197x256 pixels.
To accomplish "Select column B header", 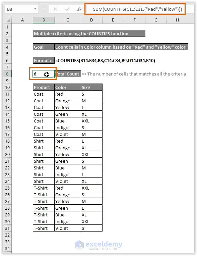I will [44, 20].
